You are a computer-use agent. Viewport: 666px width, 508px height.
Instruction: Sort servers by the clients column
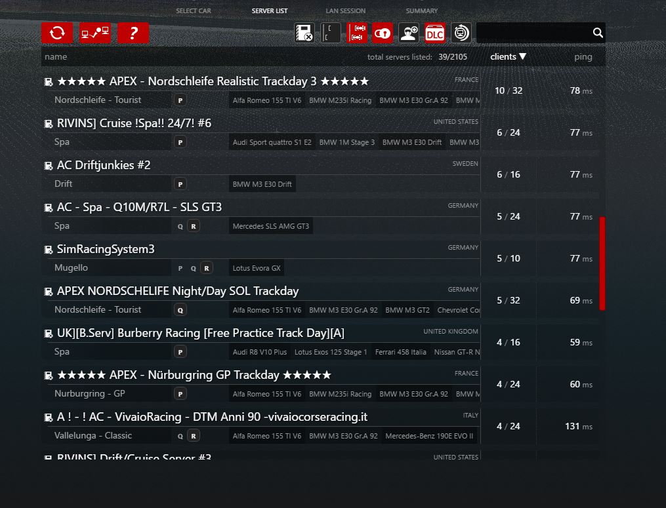click(508, 56)
